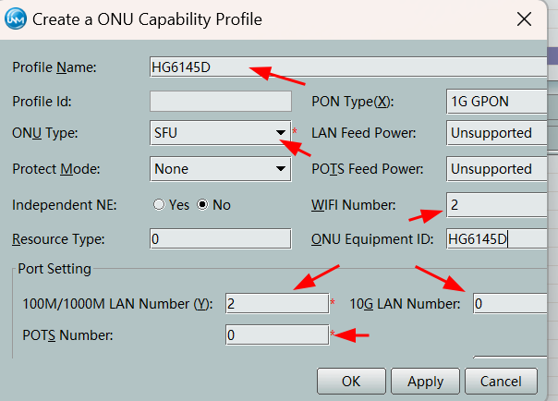The height and width of the screenshot is (401, 558).
Task: Open the ONU Type dropdown showing SFU
Action: [221, 133]
